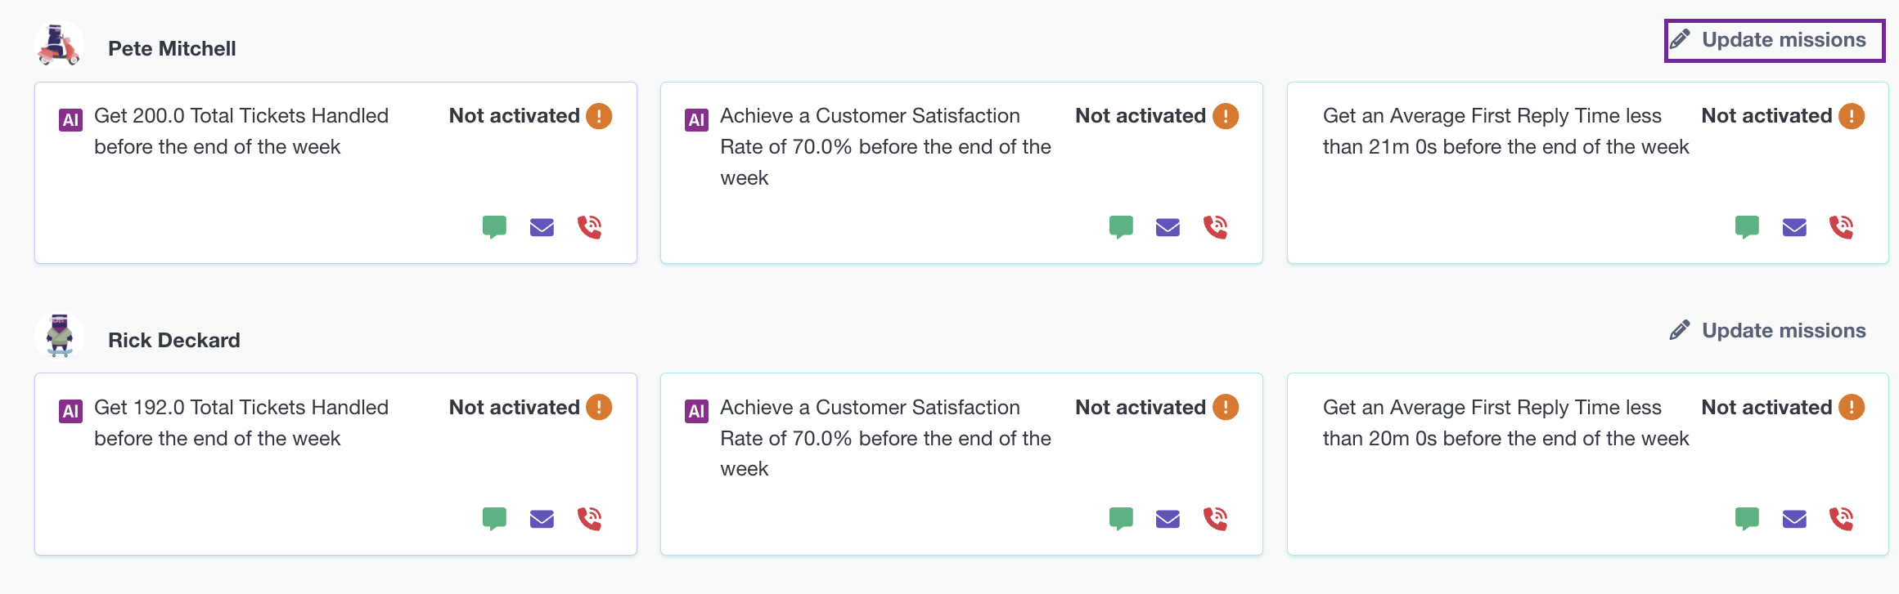Screen dimensions: 1899x594
Task: Click the Rick Deckard name label
Action: 174,341
